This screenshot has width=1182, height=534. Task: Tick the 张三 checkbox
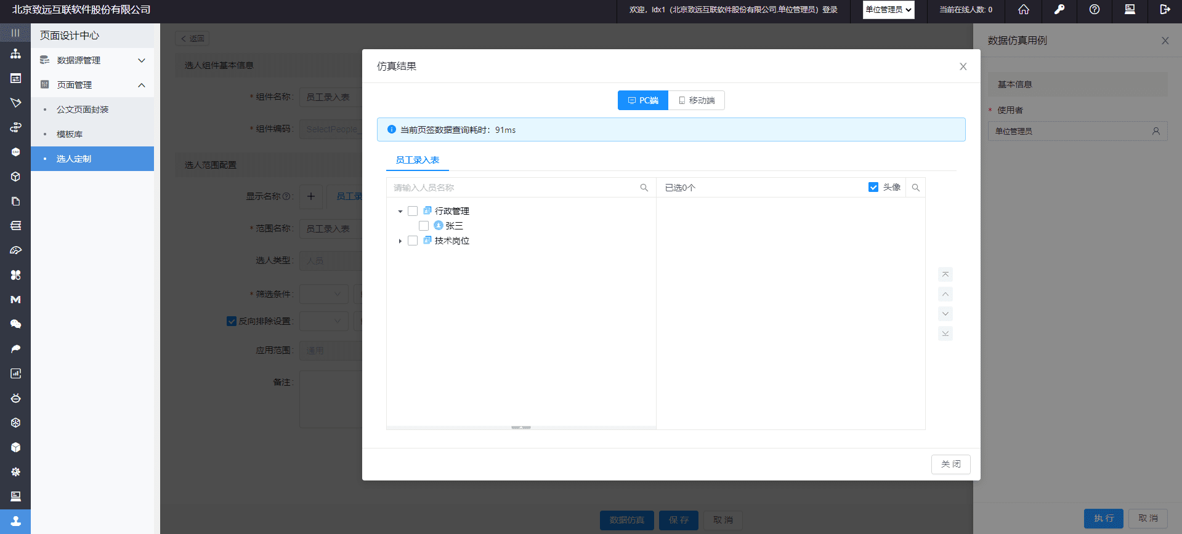[424, 226]
